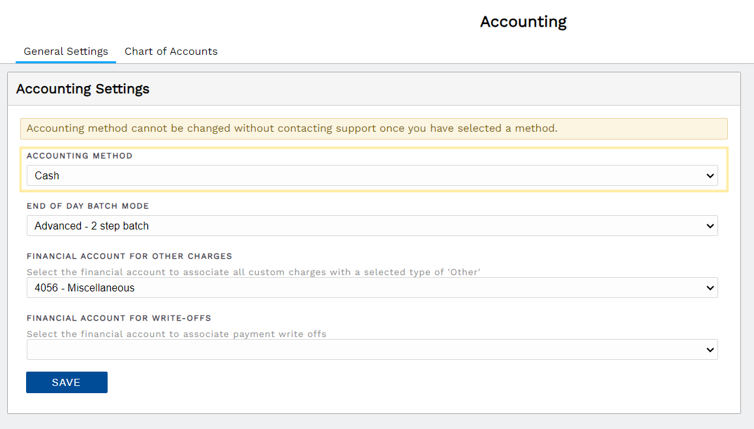Viewport: 754px width, 429px height.
Task: Open the empty Financial Account for Write-Offs dropdown
Action: coord(372,349)
